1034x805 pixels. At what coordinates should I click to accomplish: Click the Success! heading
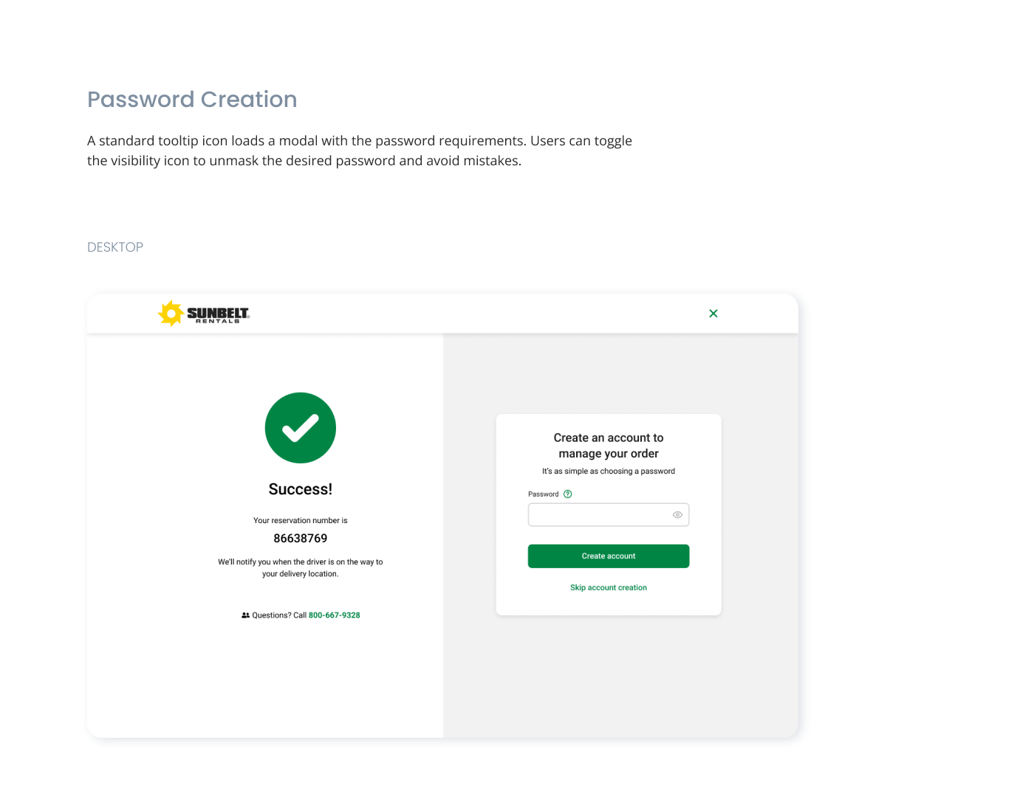click(301, 489)
